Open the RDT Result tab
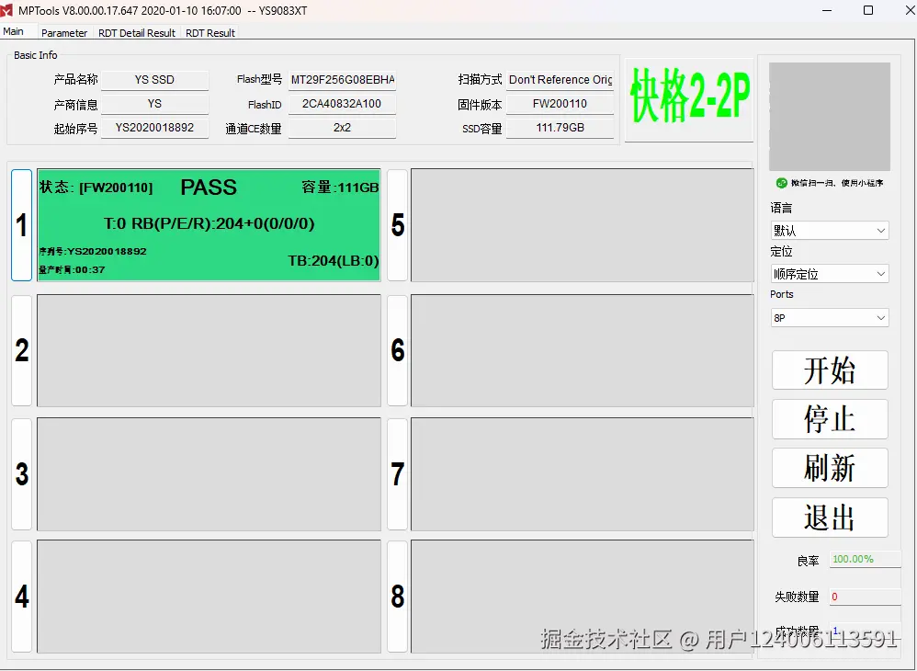Viewport: 917px width, 671px height. click(x=209, y=33)
